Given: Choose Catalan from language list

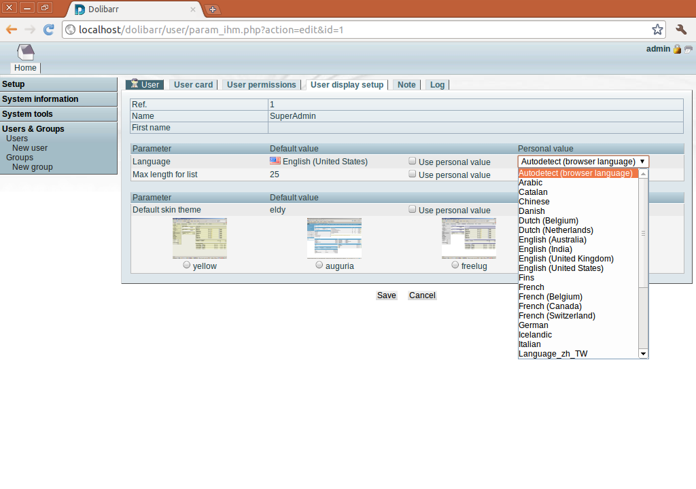Looking at the screenshot, I should pos(578,192).
